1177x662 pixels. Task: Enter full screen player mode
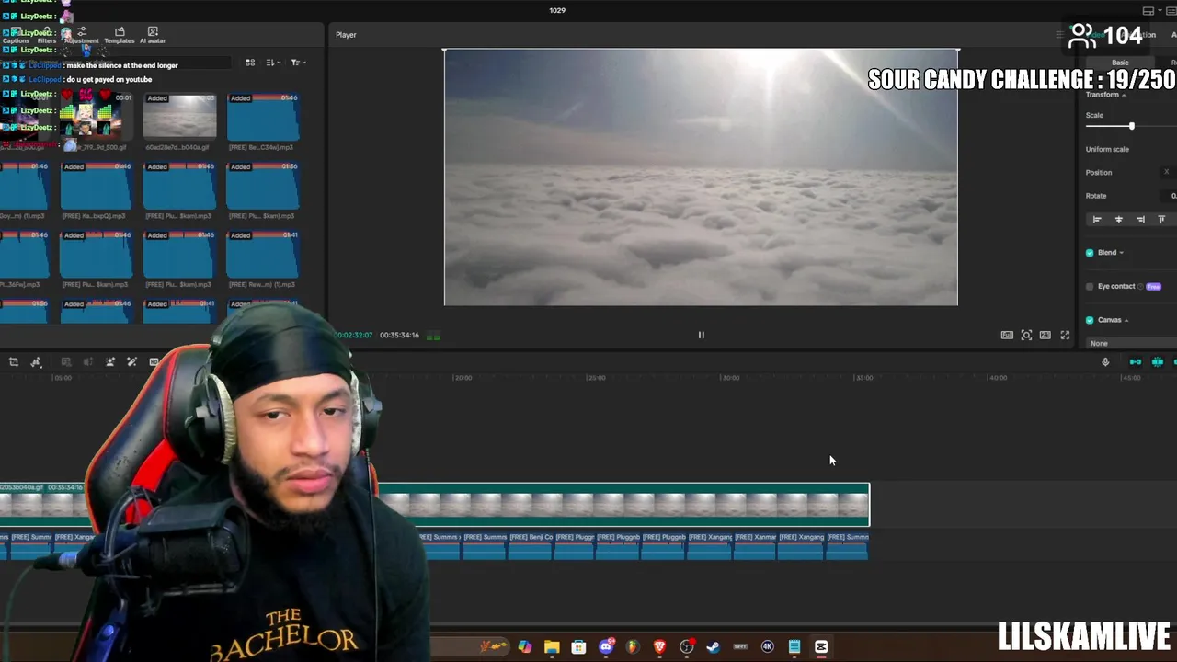[1065, 336]
